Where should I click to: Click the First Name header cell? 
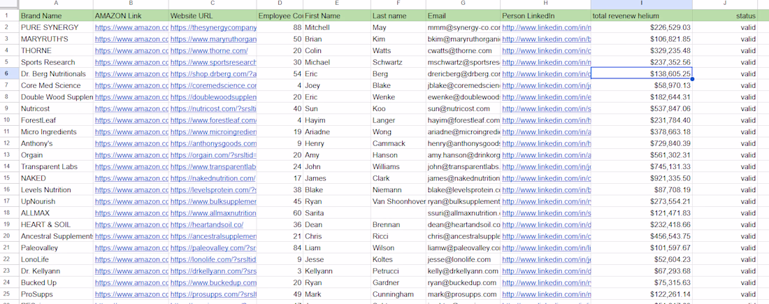click(x=337, y=15)
